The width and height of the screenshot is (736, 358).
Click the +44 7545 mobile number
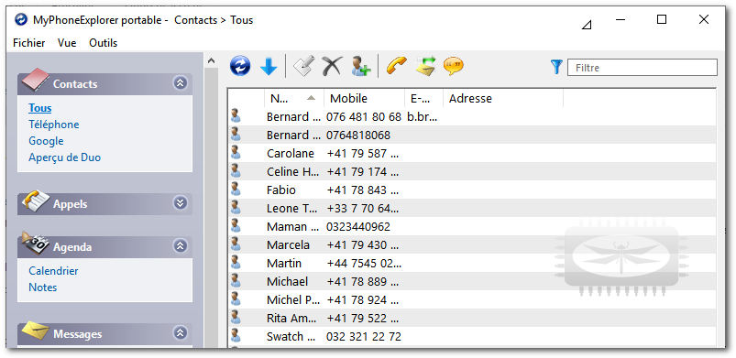pos(364,263)
